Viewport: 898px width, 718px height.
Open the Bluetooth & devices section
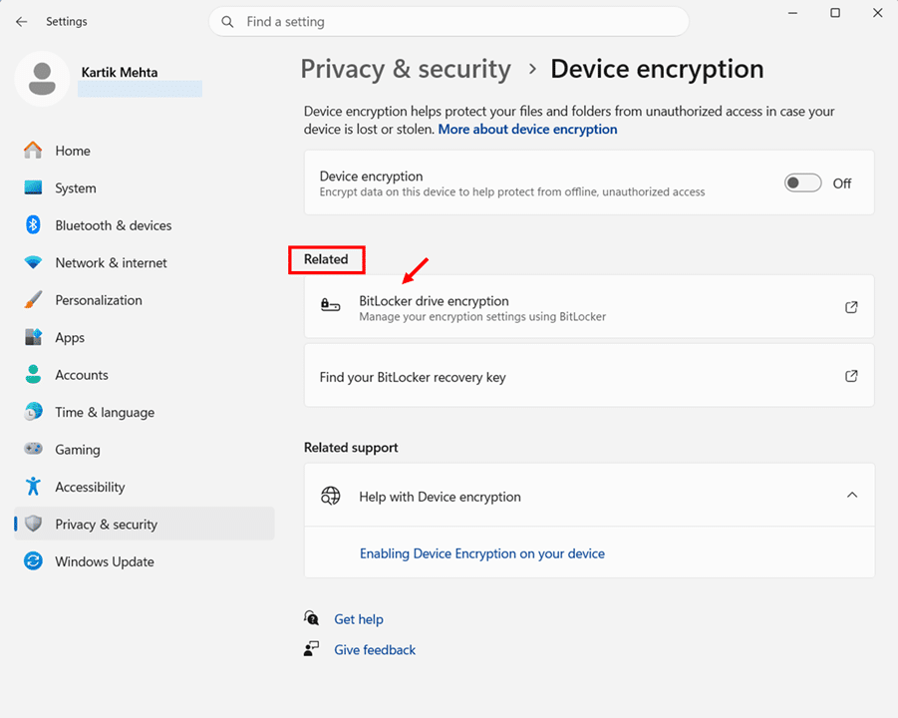pyautogui.click(x=113, y=225)
